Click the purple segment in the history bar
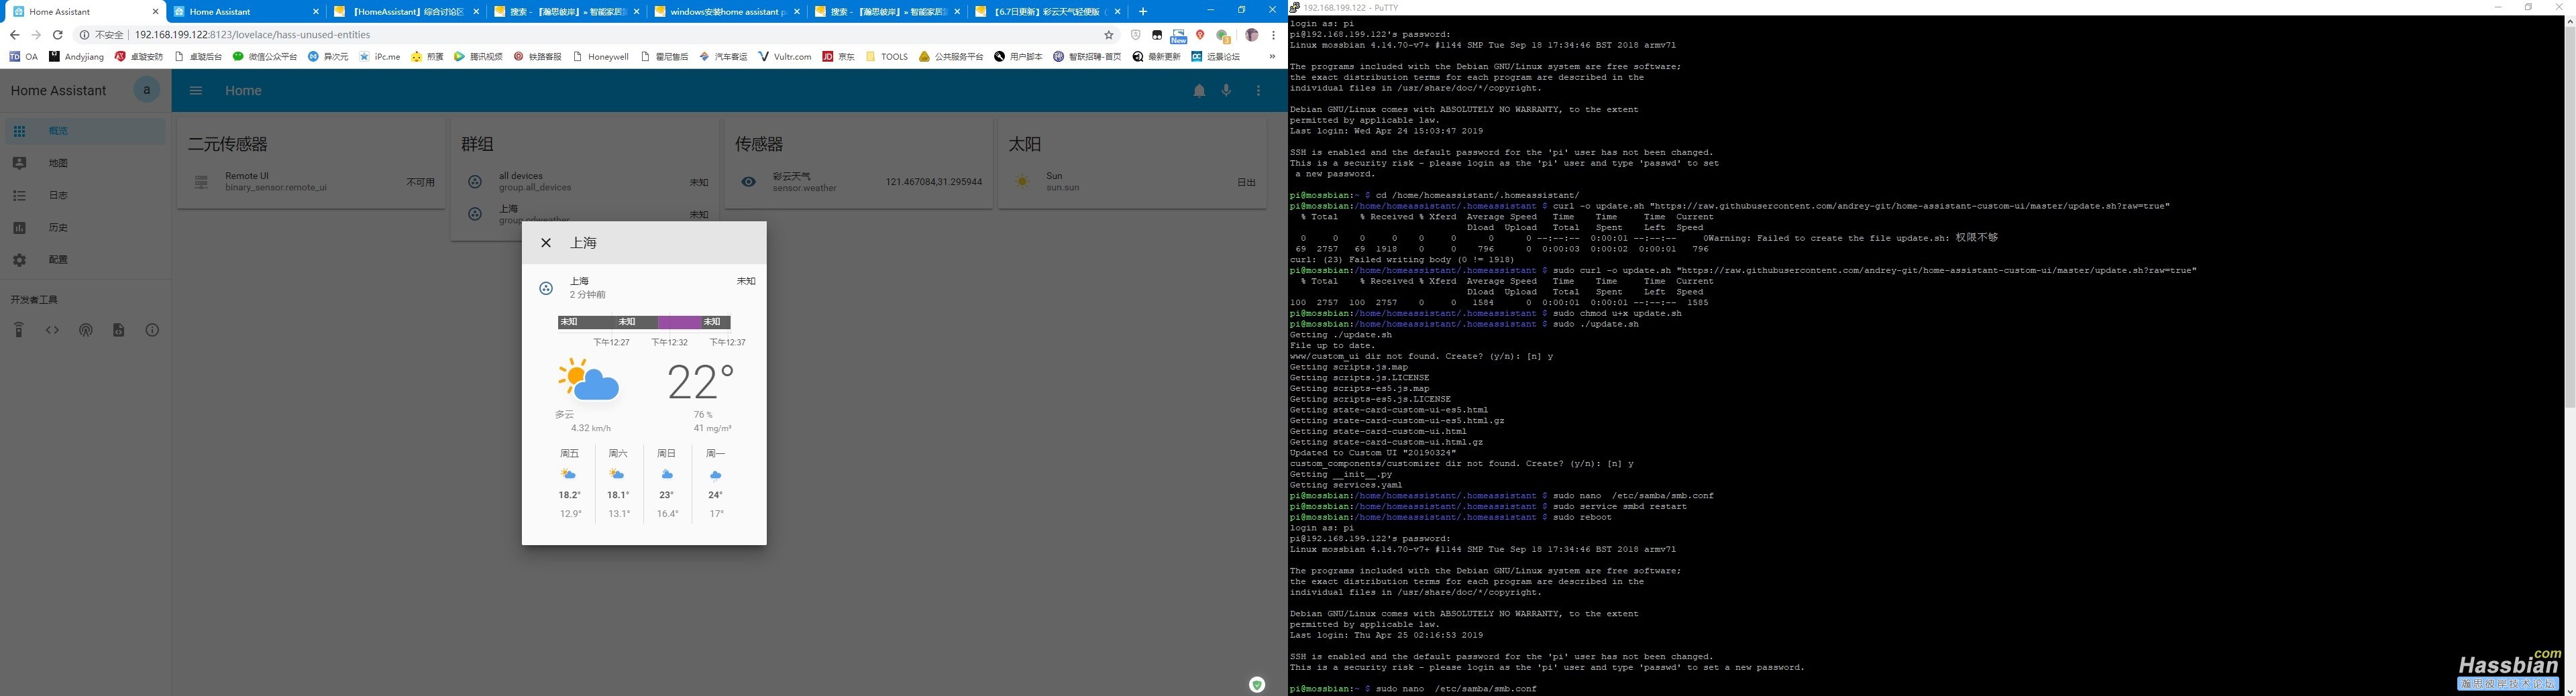The height and width of the screenshot is (696, 2576). point(679,322)
